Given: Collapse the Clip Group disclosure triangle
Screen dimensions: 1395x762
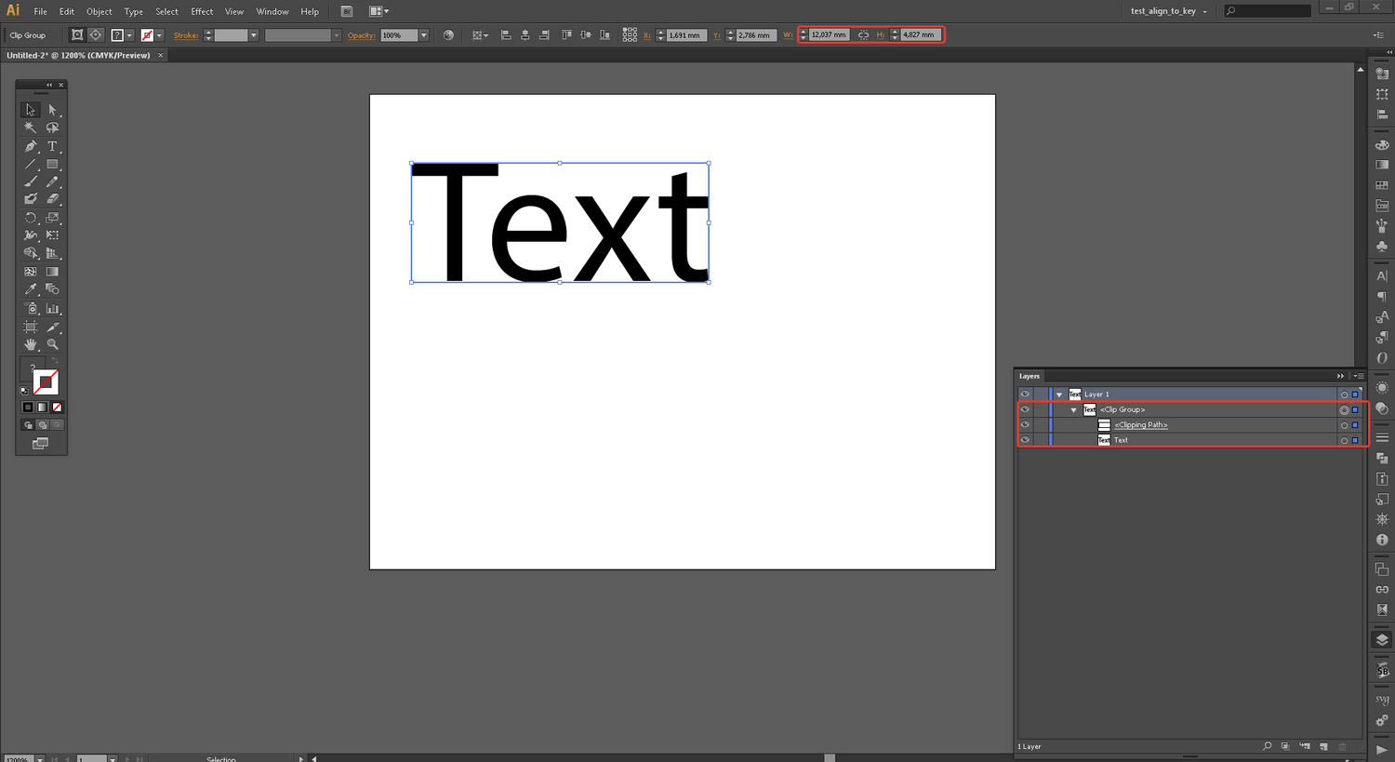Looking at the screenshot, I should 1073,410.
